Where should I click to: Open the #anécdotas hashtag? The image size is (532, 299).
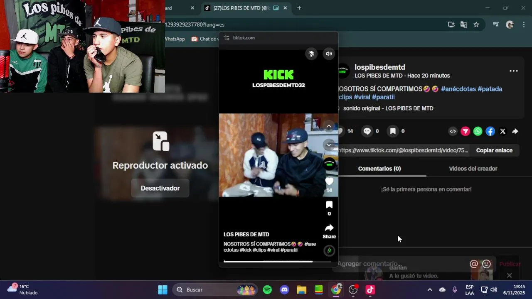458,89
